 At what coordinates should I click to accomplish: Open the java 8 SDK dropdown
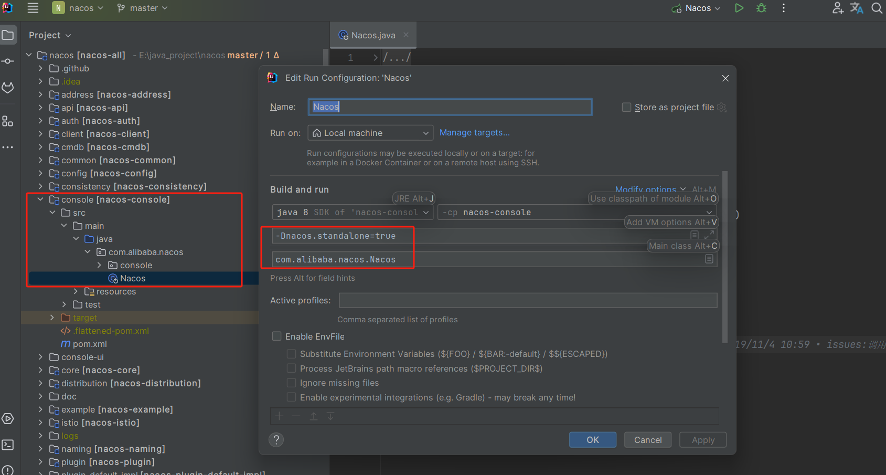352,212
